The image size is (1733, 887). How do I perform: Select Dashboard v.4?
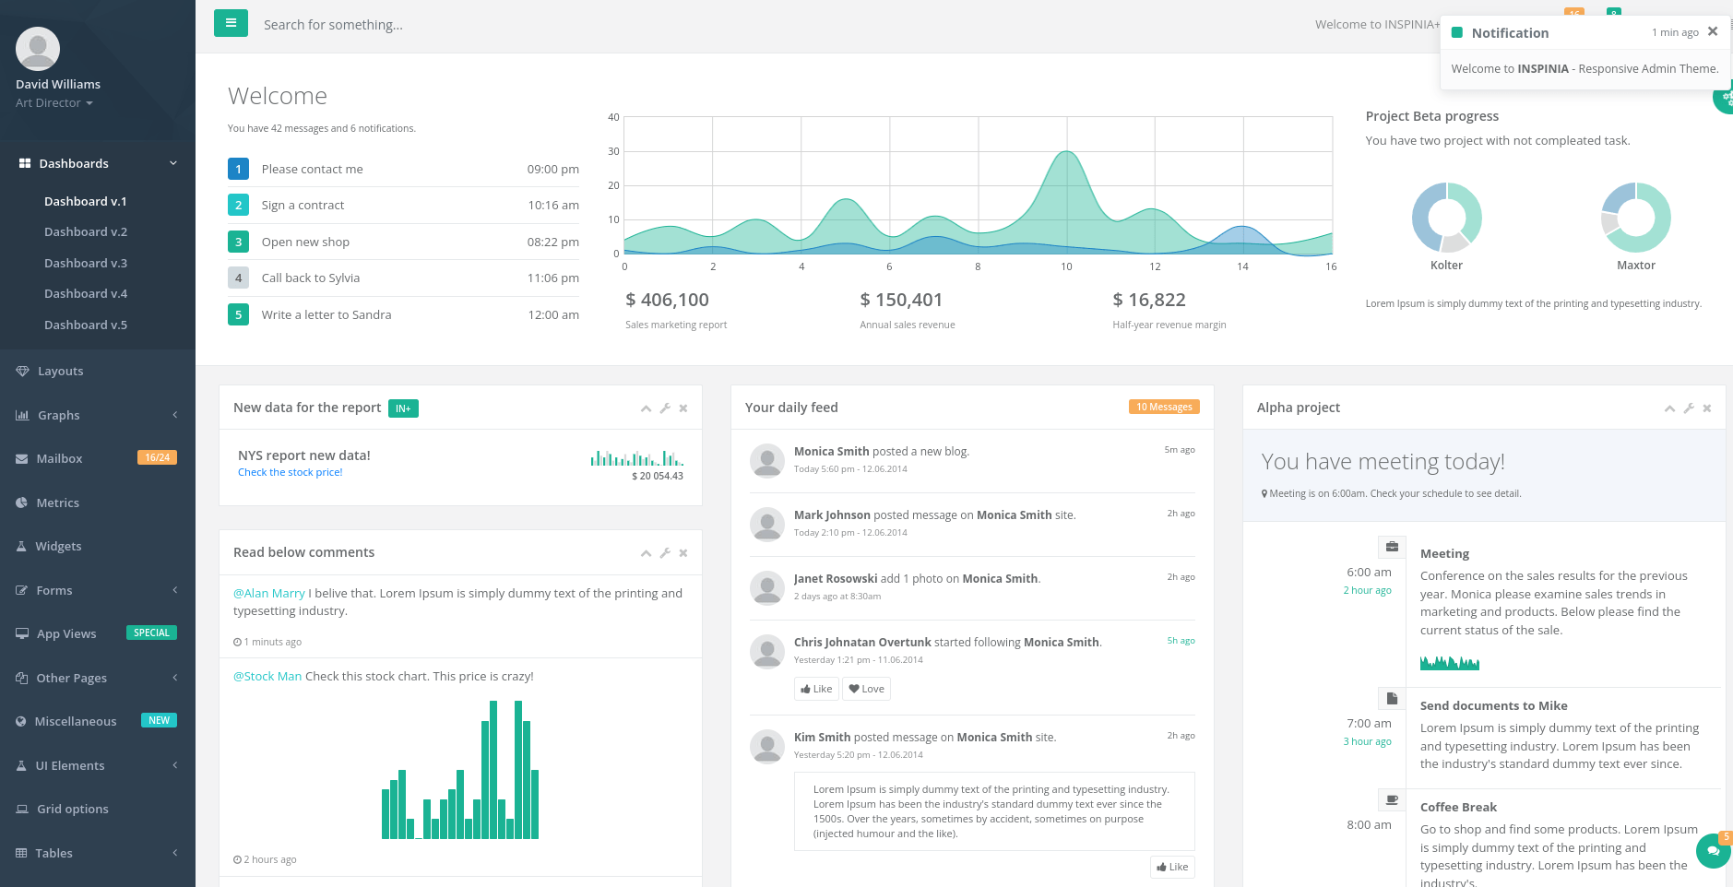86,294
